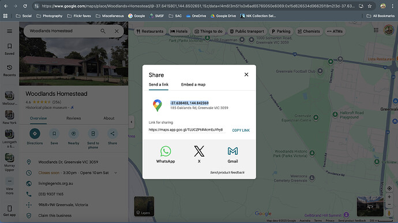Screen dimensions: 398x223
Task: Open the Photography bookmarks folder
Action: click(50, 16)
